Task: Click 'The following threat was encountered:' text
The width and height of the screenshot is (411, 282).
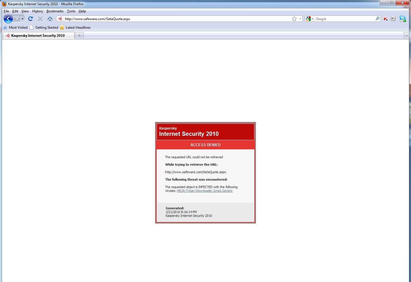Action: coord(196,179)
